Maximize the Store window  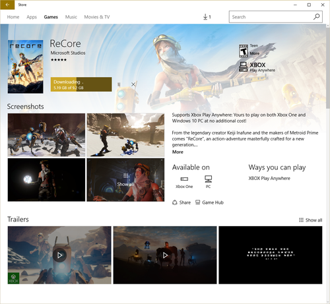point(309,5)
